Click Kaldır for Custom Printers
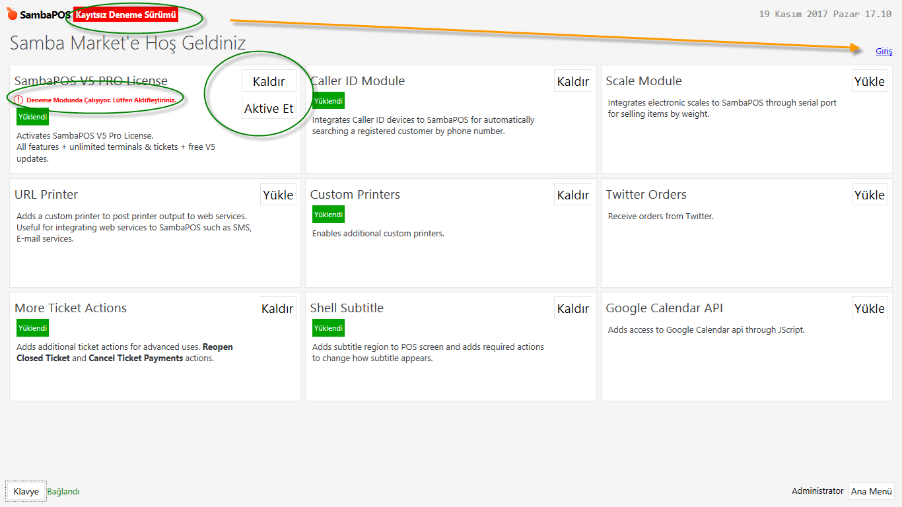The width and height of the screenshot is (902, 507). (x=572, y=195)
